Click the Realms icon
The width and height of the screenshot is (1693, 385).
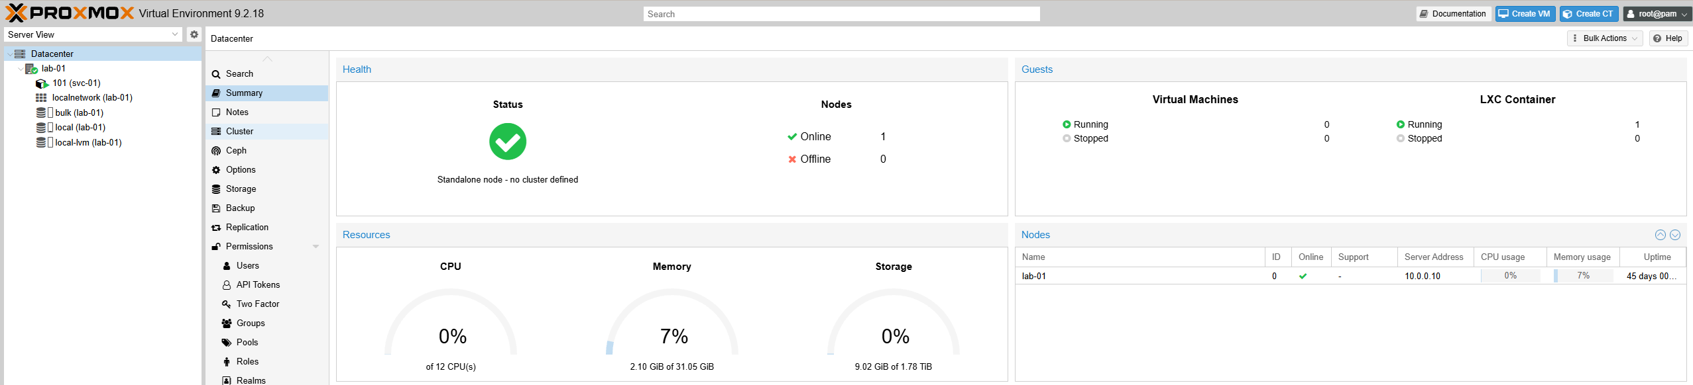tap(227, 380)
